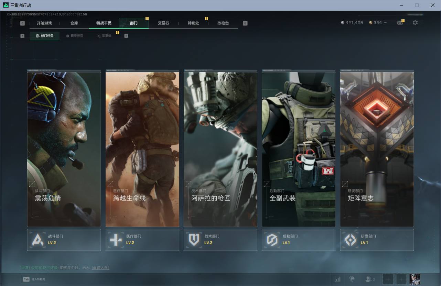
Task: Minimize the 三角洲行动 window
Action: pyautogui.click(x=401, y=5)
